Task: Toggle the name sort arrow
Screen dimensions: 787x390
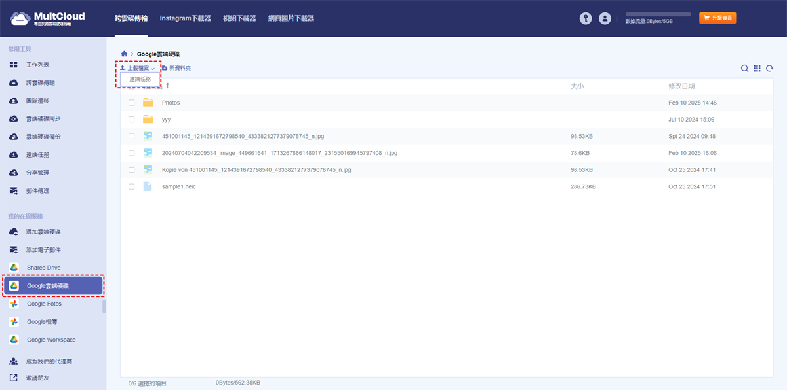Action: (x=168, y=86)
